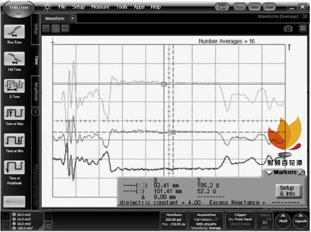Image resolution: width=311 pixels, height=232 pixels.
Task: Click the Measurements vertical label
Action: click(36, 185)
